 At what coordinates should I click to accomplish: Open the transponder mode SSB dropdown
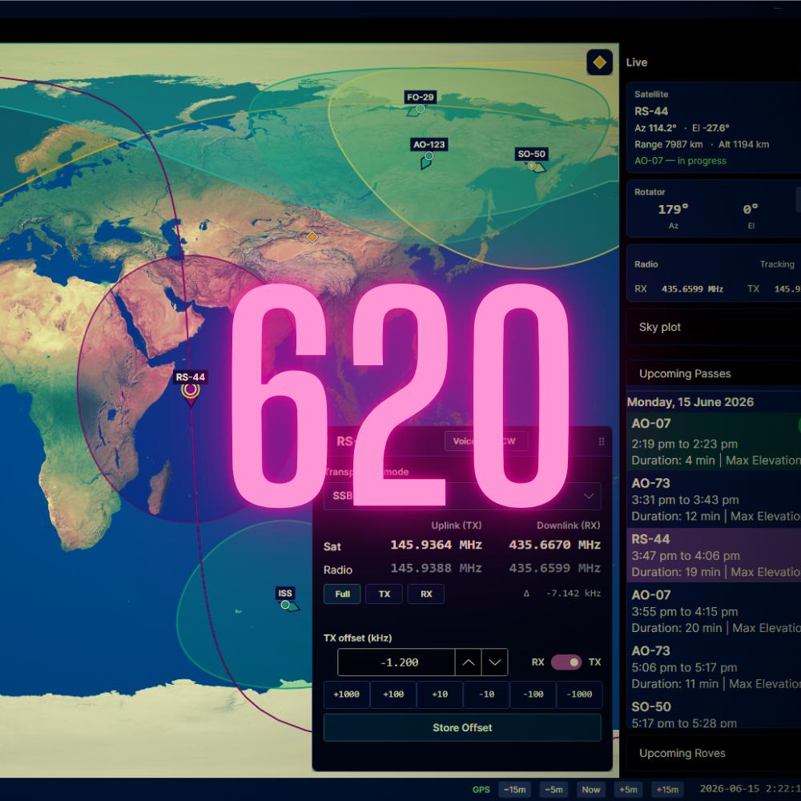coord(462,496)
